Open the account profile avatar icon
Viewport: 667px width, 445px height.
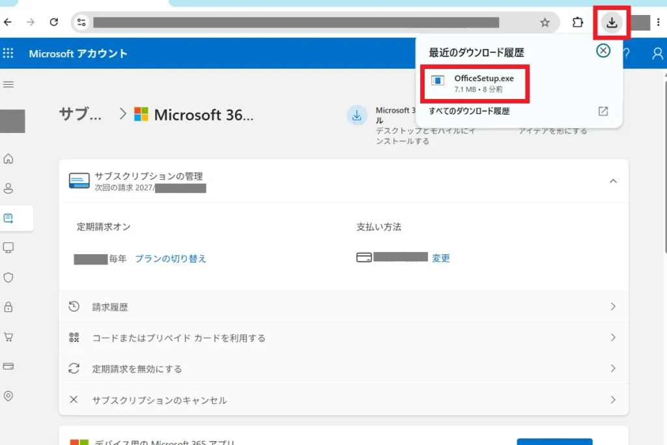(x=657, y=53)
